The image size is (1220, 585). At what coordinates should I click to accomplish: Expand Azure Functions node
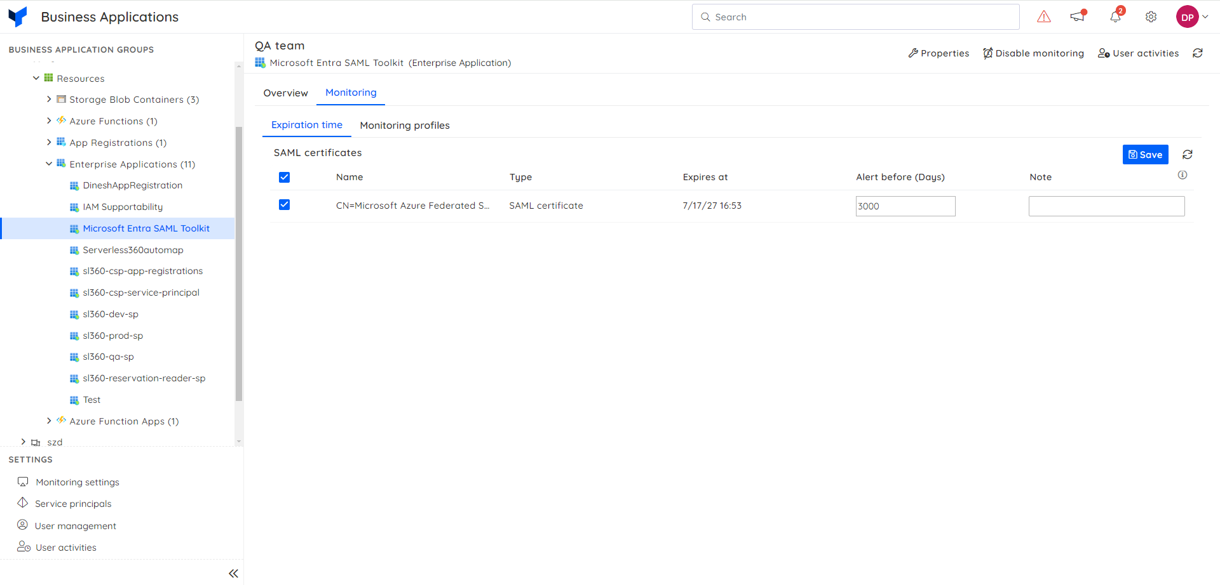point(49,121)
